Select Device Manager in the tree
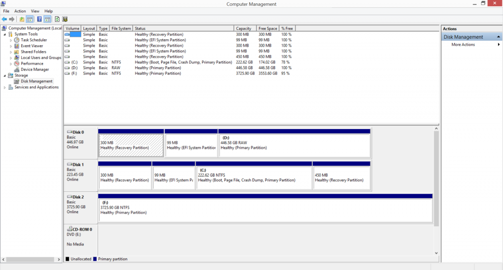Screen dimensions: 503x270 (x=34, y=70)
